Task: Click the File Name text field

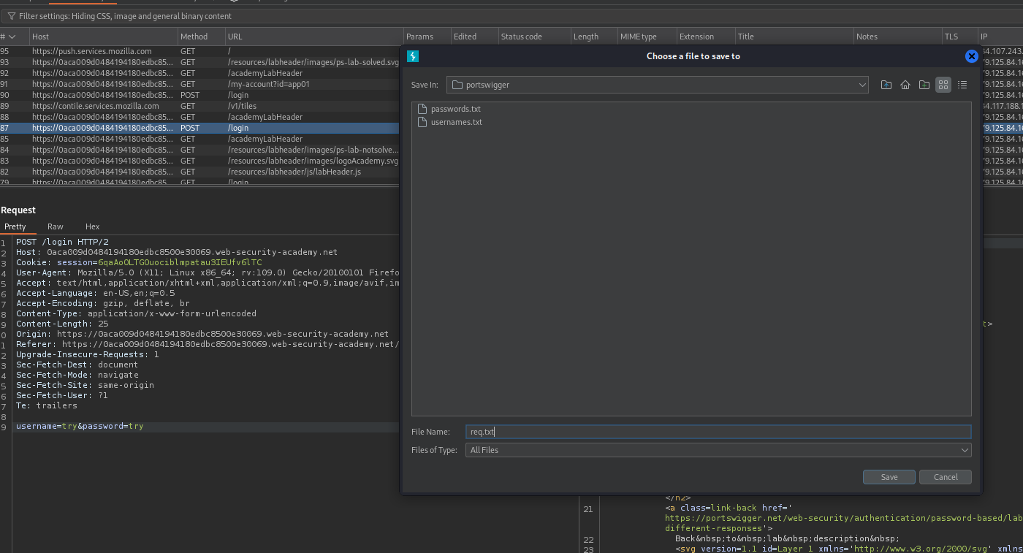Action: (x=718, y=432)
